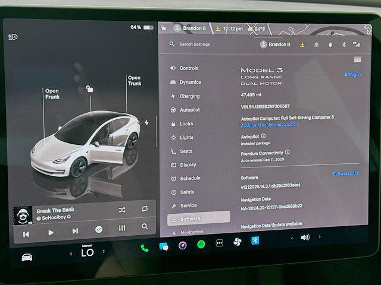Open the Dynamics settings menu
The height and width of the screenshot is (285, 381).
click(186, 82)
